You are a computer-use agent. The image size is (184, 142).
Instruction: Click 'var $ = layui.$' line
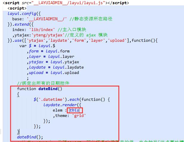(x=37, y=46)
